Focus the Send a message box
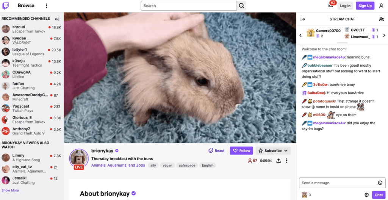This screenshot has height=200, width=388. 342,183
